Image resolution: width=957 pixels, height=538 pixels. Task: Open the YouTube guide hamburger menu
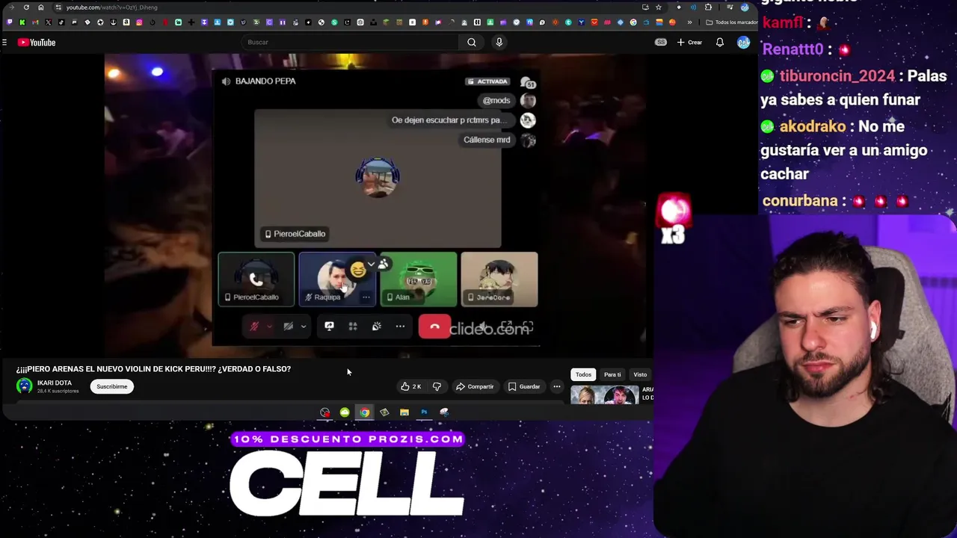tap(4, 43)
